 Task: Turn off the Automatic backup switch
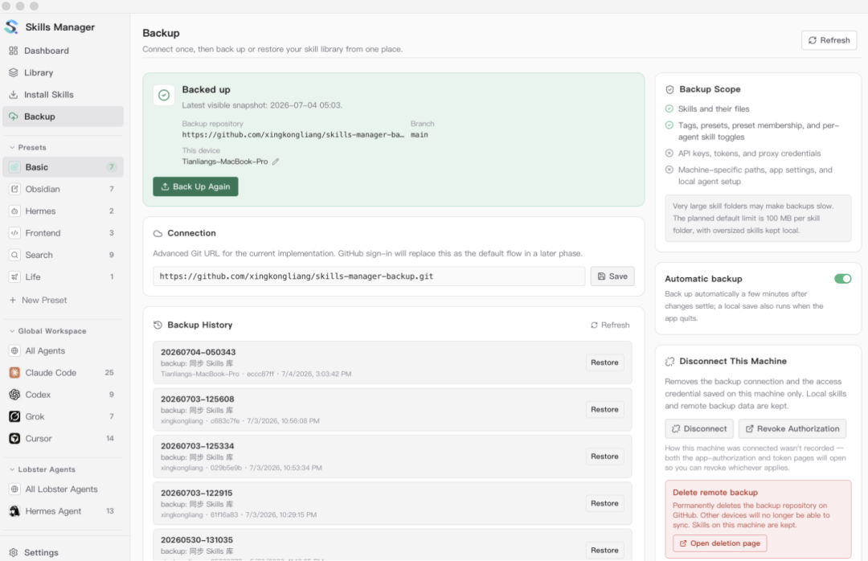point(842,279)
